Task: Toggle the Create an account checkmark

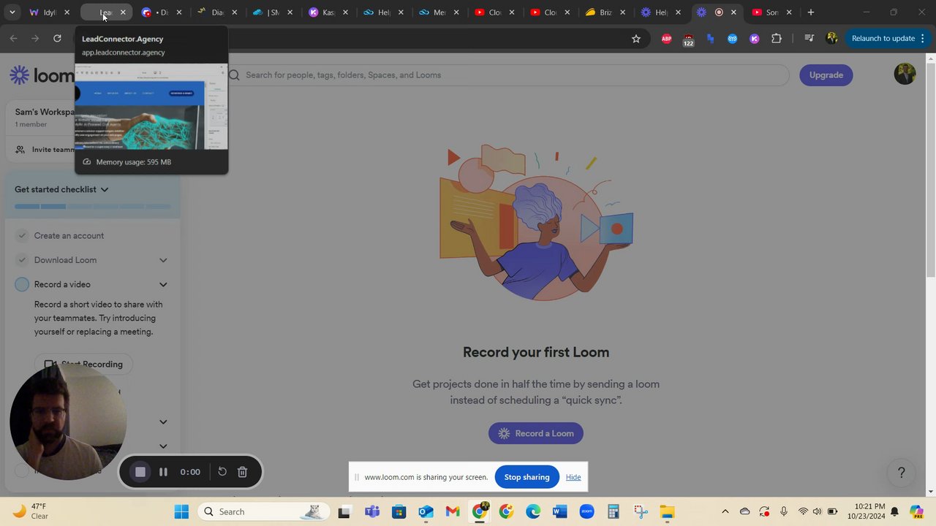Action: [x=22, y=235]
